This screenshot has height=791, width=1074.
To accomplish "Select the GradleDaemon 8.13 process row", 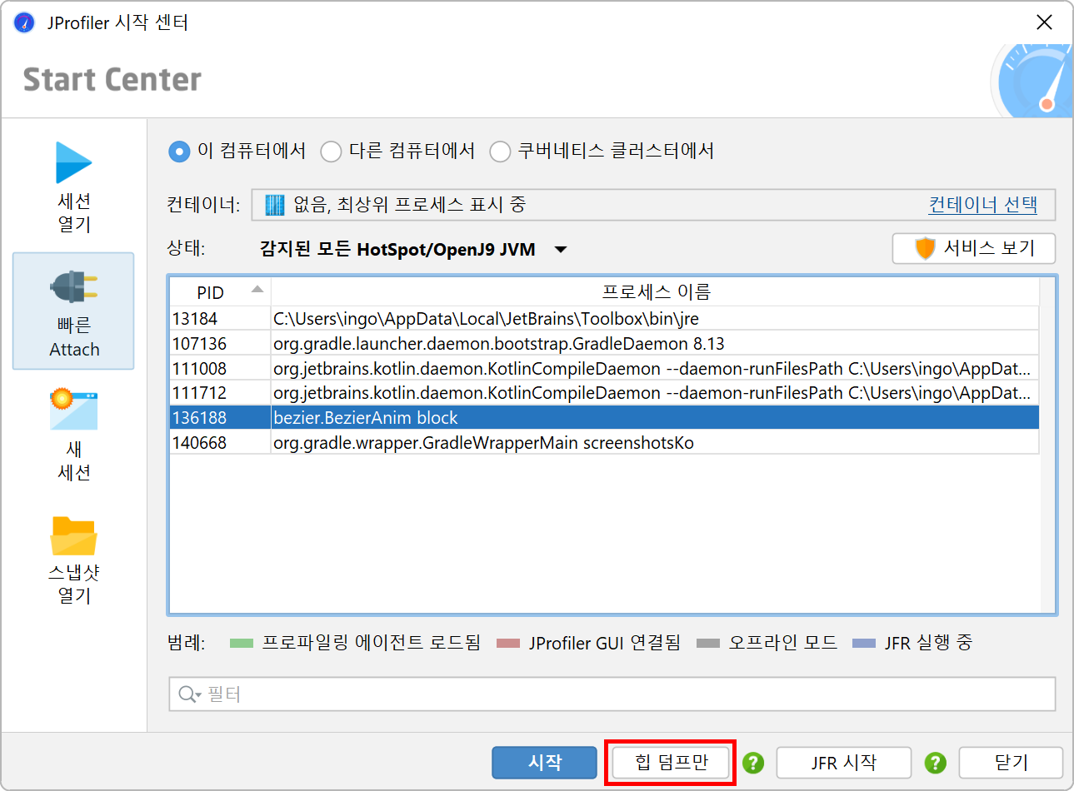I will (604, 344).
